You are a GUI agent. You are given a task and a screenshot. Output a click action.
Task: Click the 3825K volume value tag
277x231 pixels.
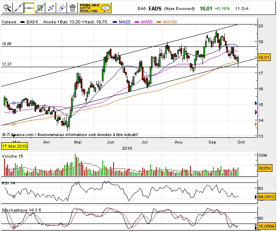[x=265, y=168]
